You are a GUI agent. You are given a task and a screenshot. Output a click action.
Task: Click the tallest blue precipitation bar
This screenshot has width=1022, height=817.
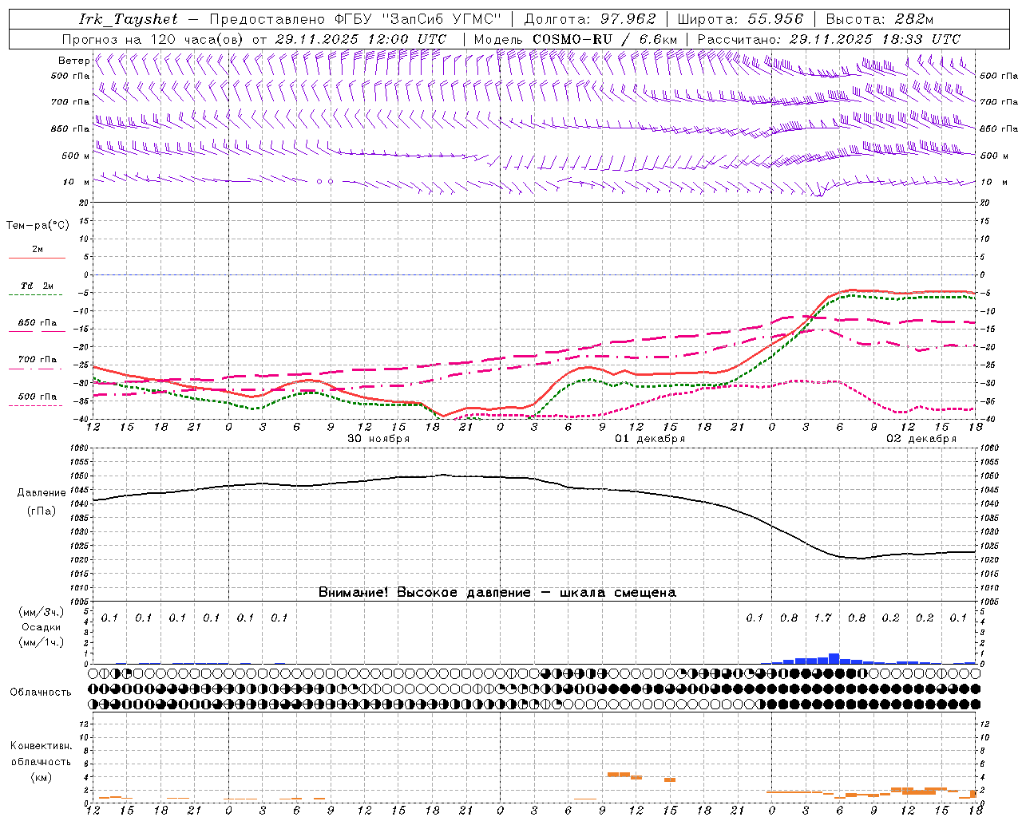coord(834,658)
